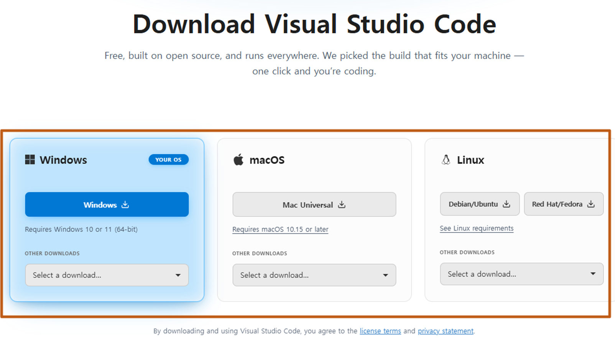Click the Linux card title text
615x343 pixels.
coord(470,160)
